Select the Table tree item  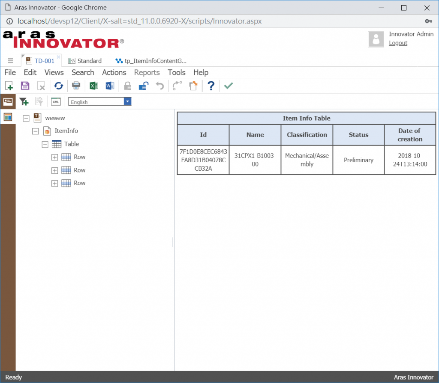tap(72, 144)
